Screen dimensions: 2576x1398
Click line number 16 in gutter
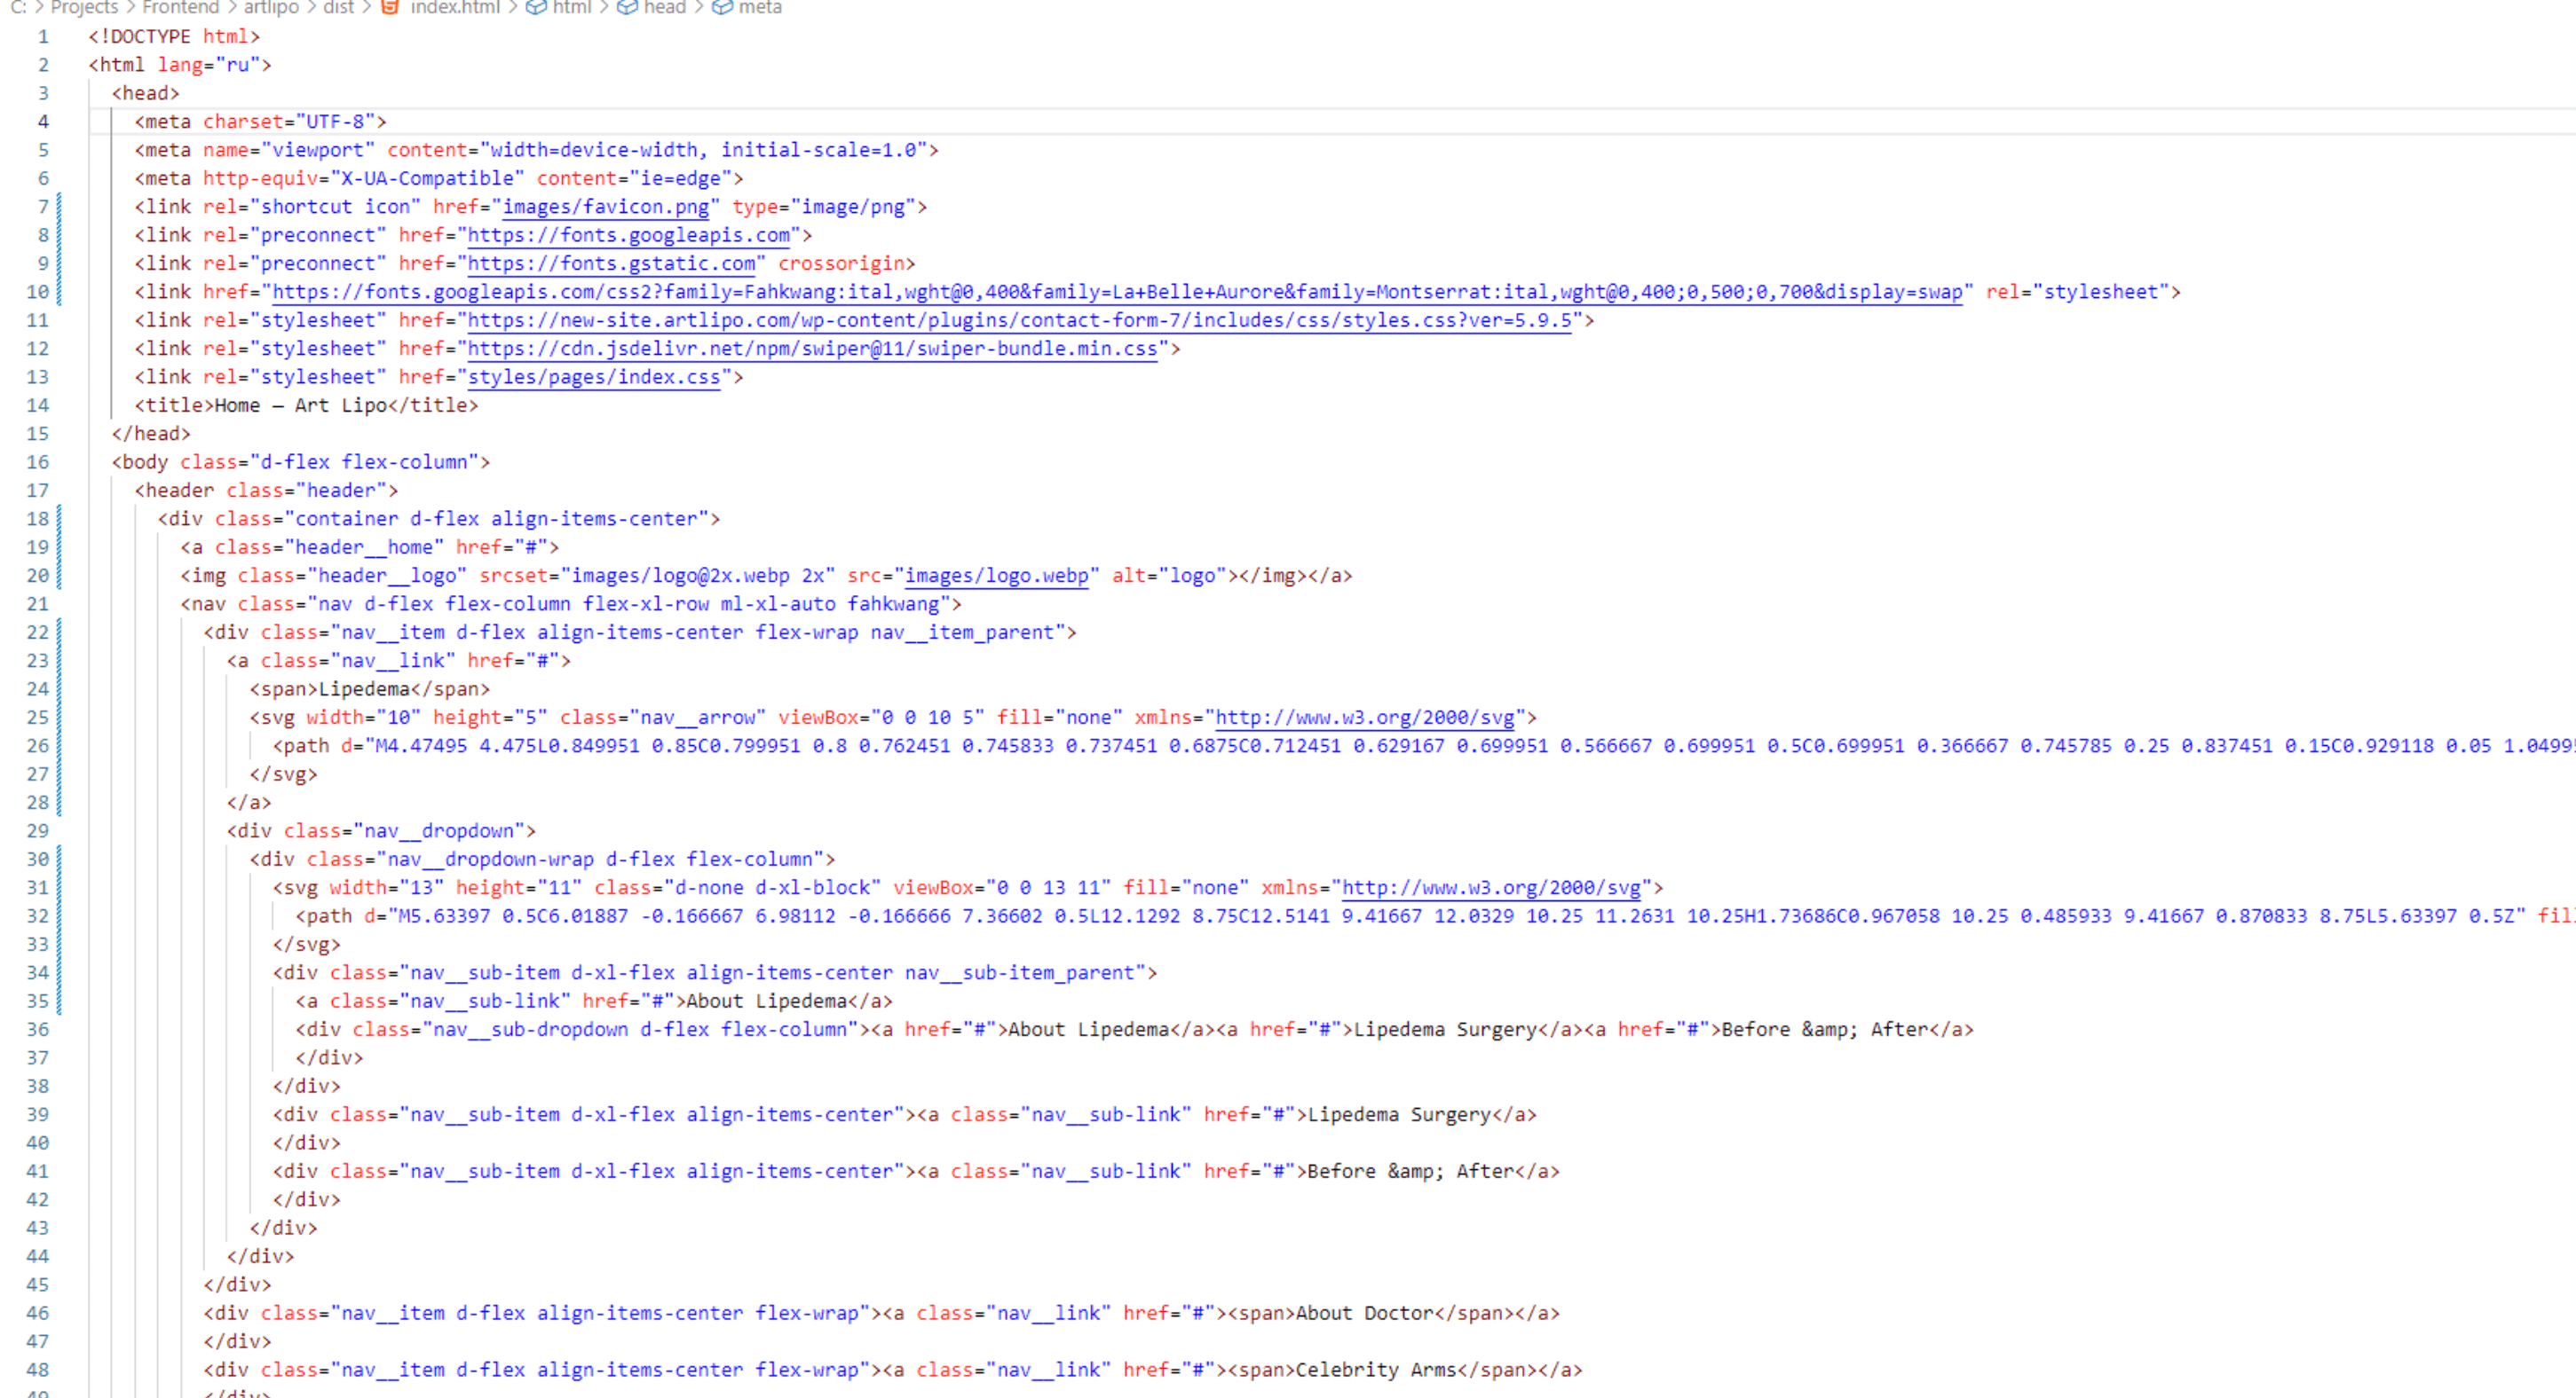pos(38,463)
